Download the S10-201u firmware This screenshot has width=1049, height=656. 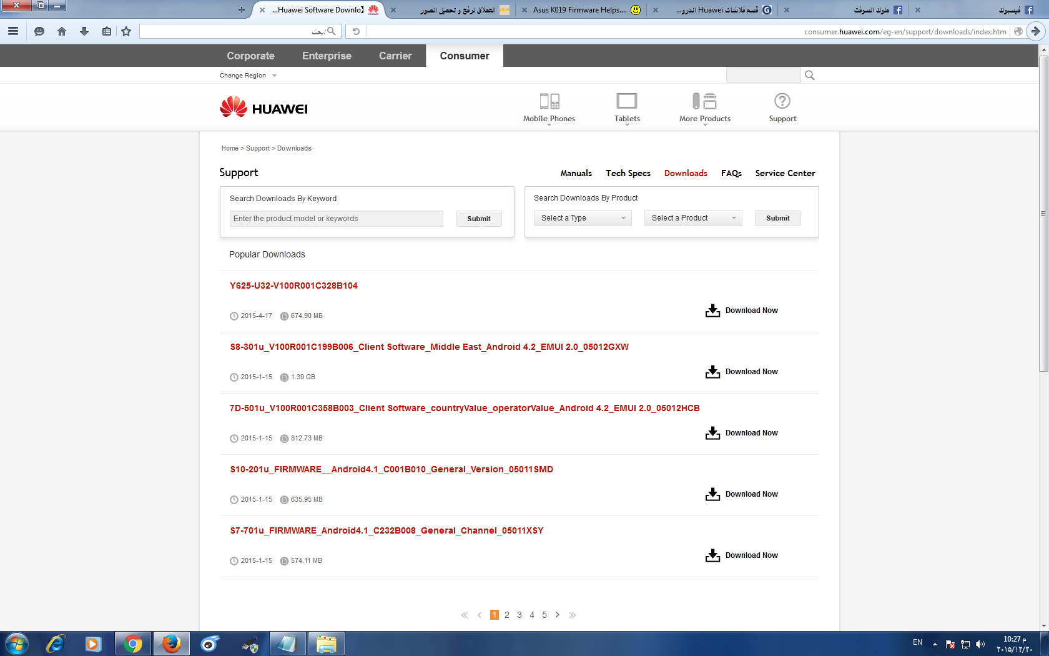[x=742, y=494]
